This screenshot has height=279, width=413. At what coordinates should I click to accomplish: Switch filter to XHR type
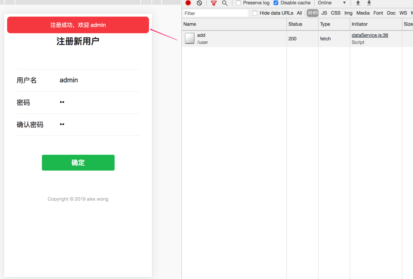312,13
